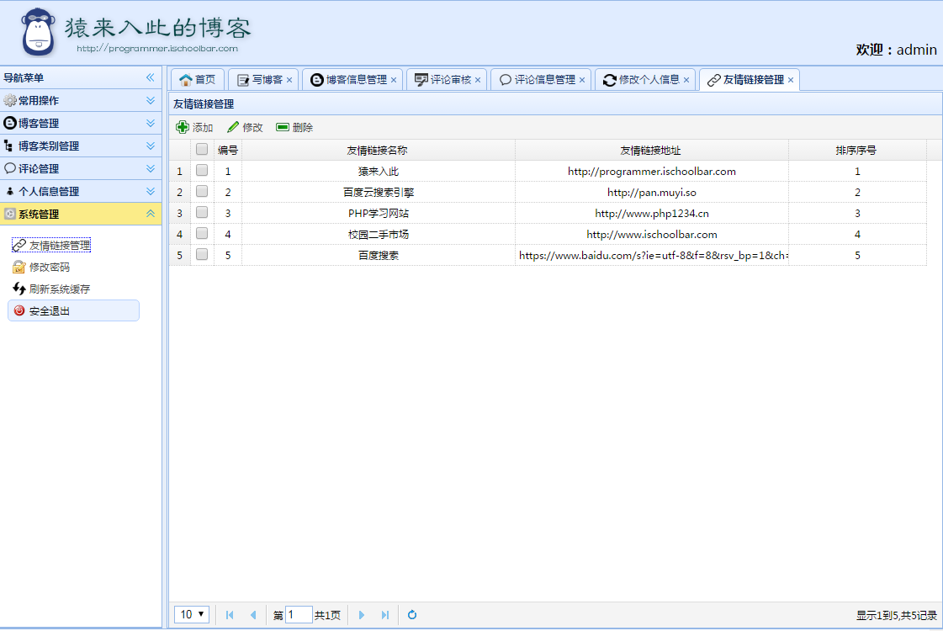The height and width of the screenshot is (631, 943).
Task: Click the 添加 icon to add a link
Action: (184, 127)
